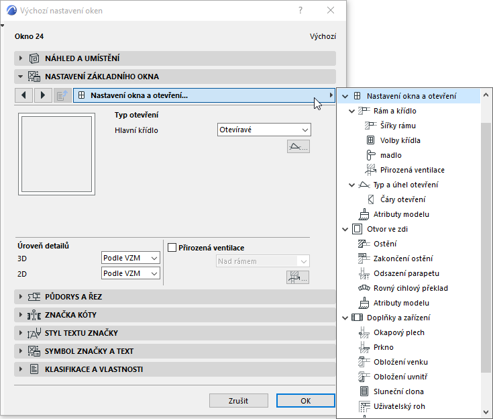
Task: Expand ZNAČKA KÓTY panel
Action: [x=20, y=315]
